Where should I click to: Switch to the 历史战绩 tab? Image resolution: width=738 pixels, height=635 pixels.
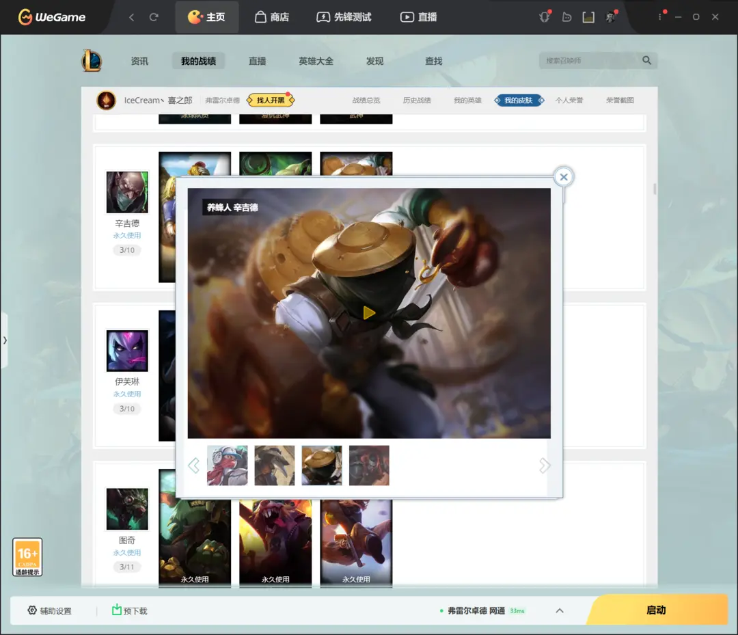pos(417,100)
